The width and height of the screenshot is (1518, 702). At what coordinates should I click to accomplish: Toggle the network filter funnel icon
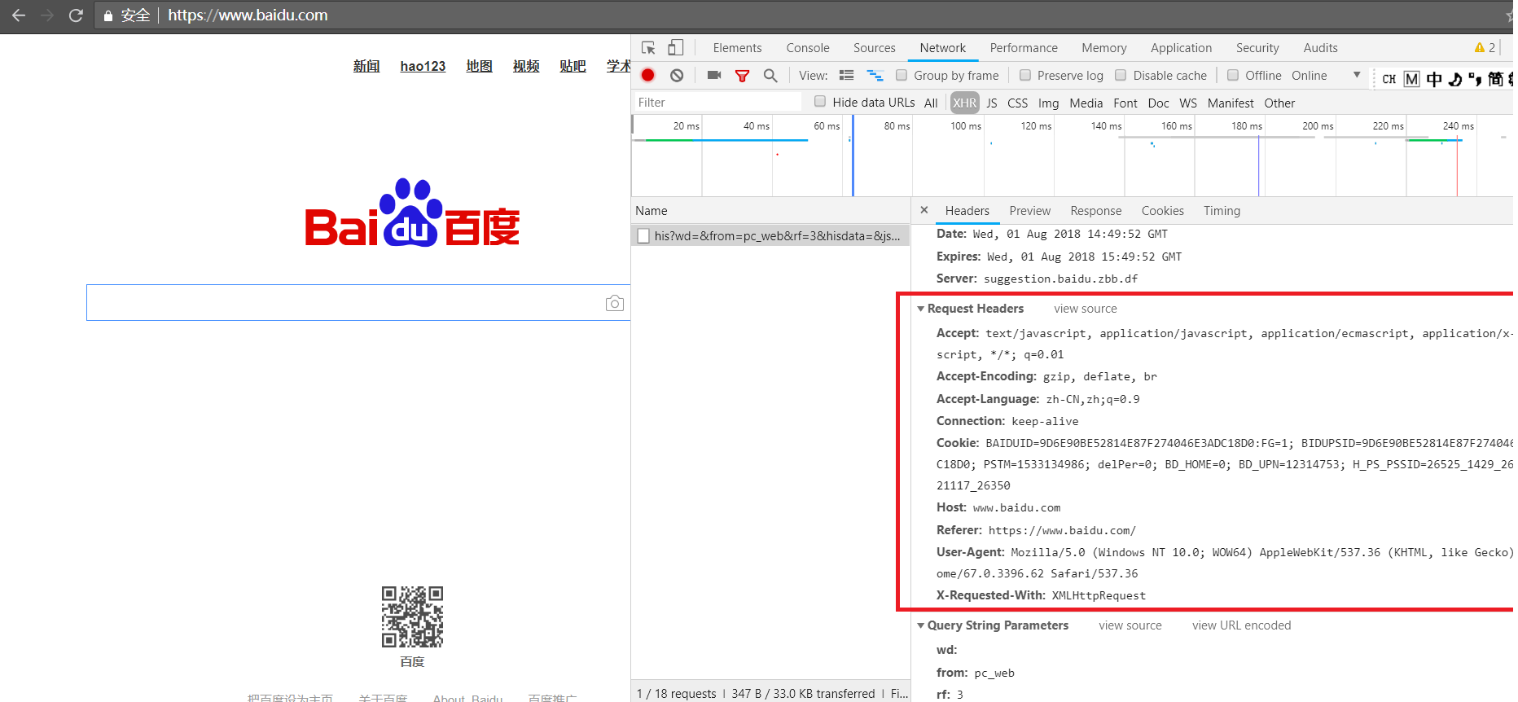coord(742,76)
